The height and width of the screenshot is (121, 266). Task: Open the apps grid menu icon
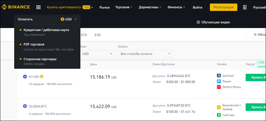tap(38, 7)
